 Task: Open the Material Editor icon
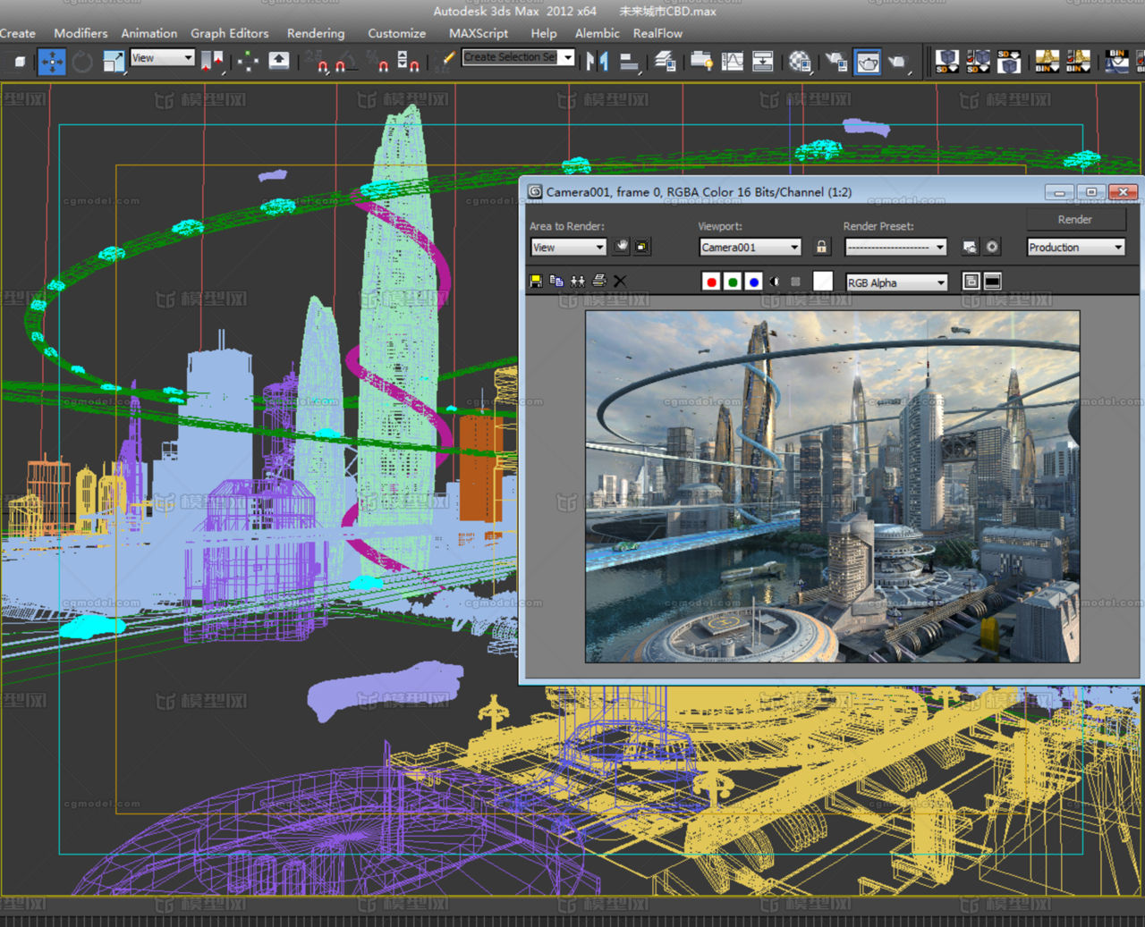click(800, 62)
